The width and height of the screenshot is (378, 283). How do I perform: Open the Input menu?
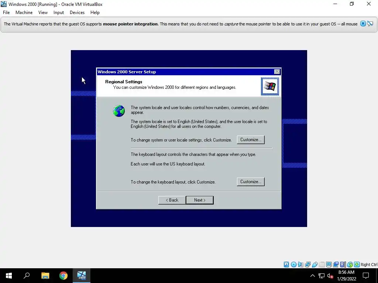coord(59,13)
